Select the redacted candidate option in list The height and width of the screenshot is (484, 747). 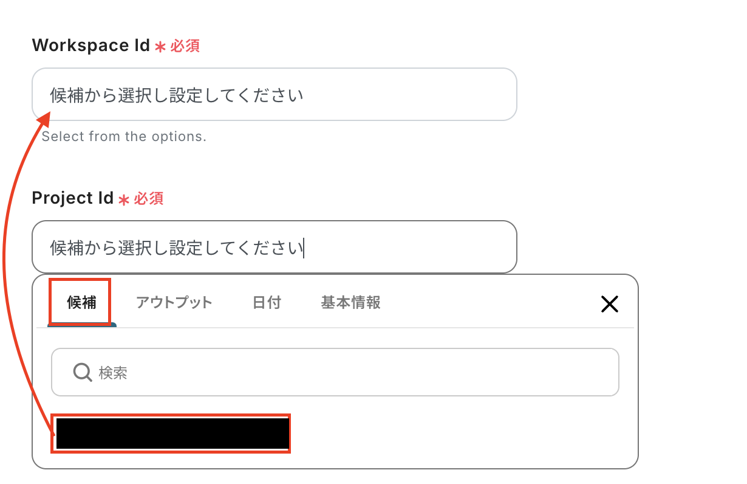pos(172,434)
